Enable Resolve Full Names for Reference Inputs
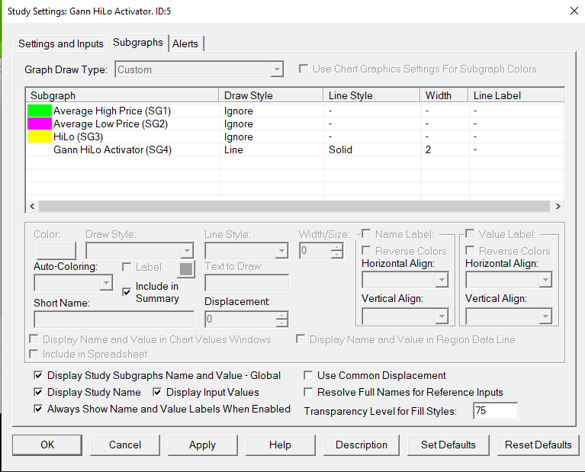The image size is (585, 472). pos(308,392)
